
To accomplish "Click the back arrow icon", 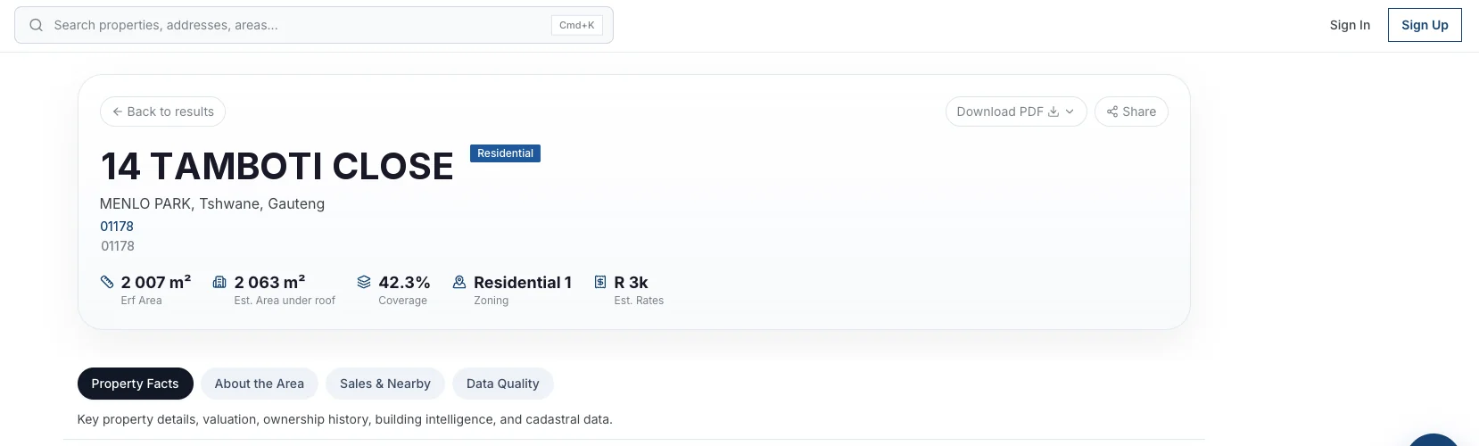I will tap(118, 111).
